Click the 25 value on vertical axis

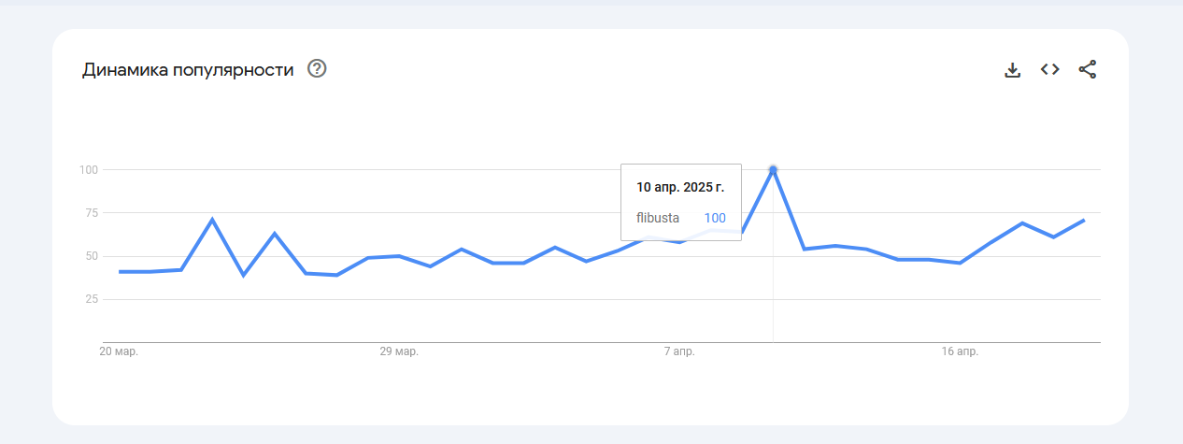(x=91, y=299)
